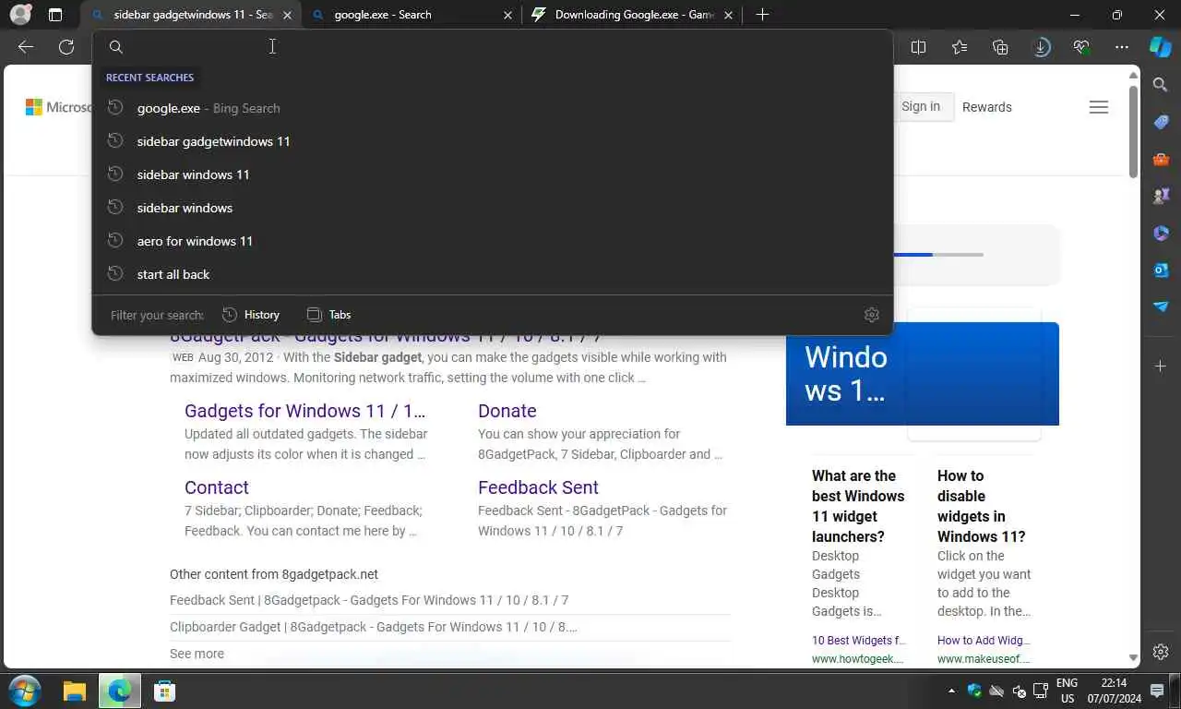Open What are the best Windows 11 widget launchers card

pos(858,506)
